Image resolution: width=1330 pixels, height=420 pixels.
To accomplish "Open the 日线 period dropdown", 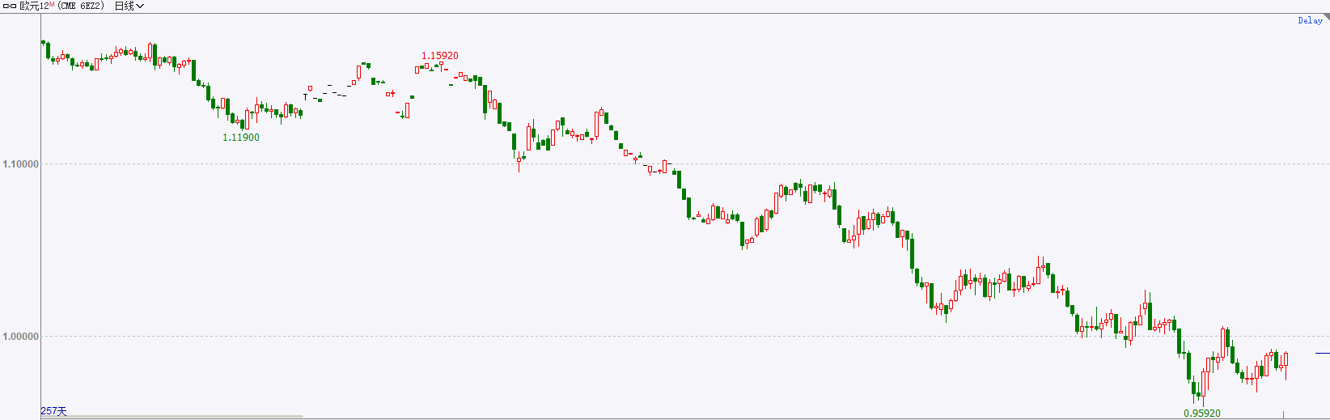I will coord(129,6).
